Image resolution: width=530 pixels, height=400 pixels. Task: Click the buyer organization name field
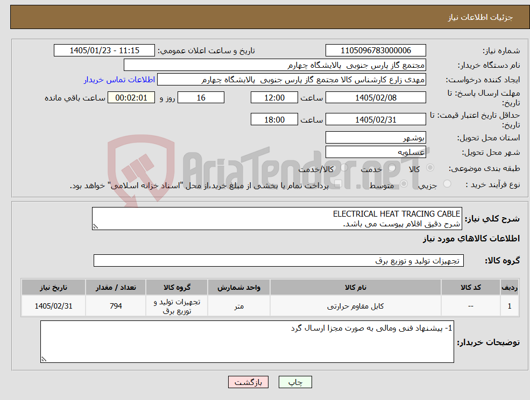pos(275,65)
